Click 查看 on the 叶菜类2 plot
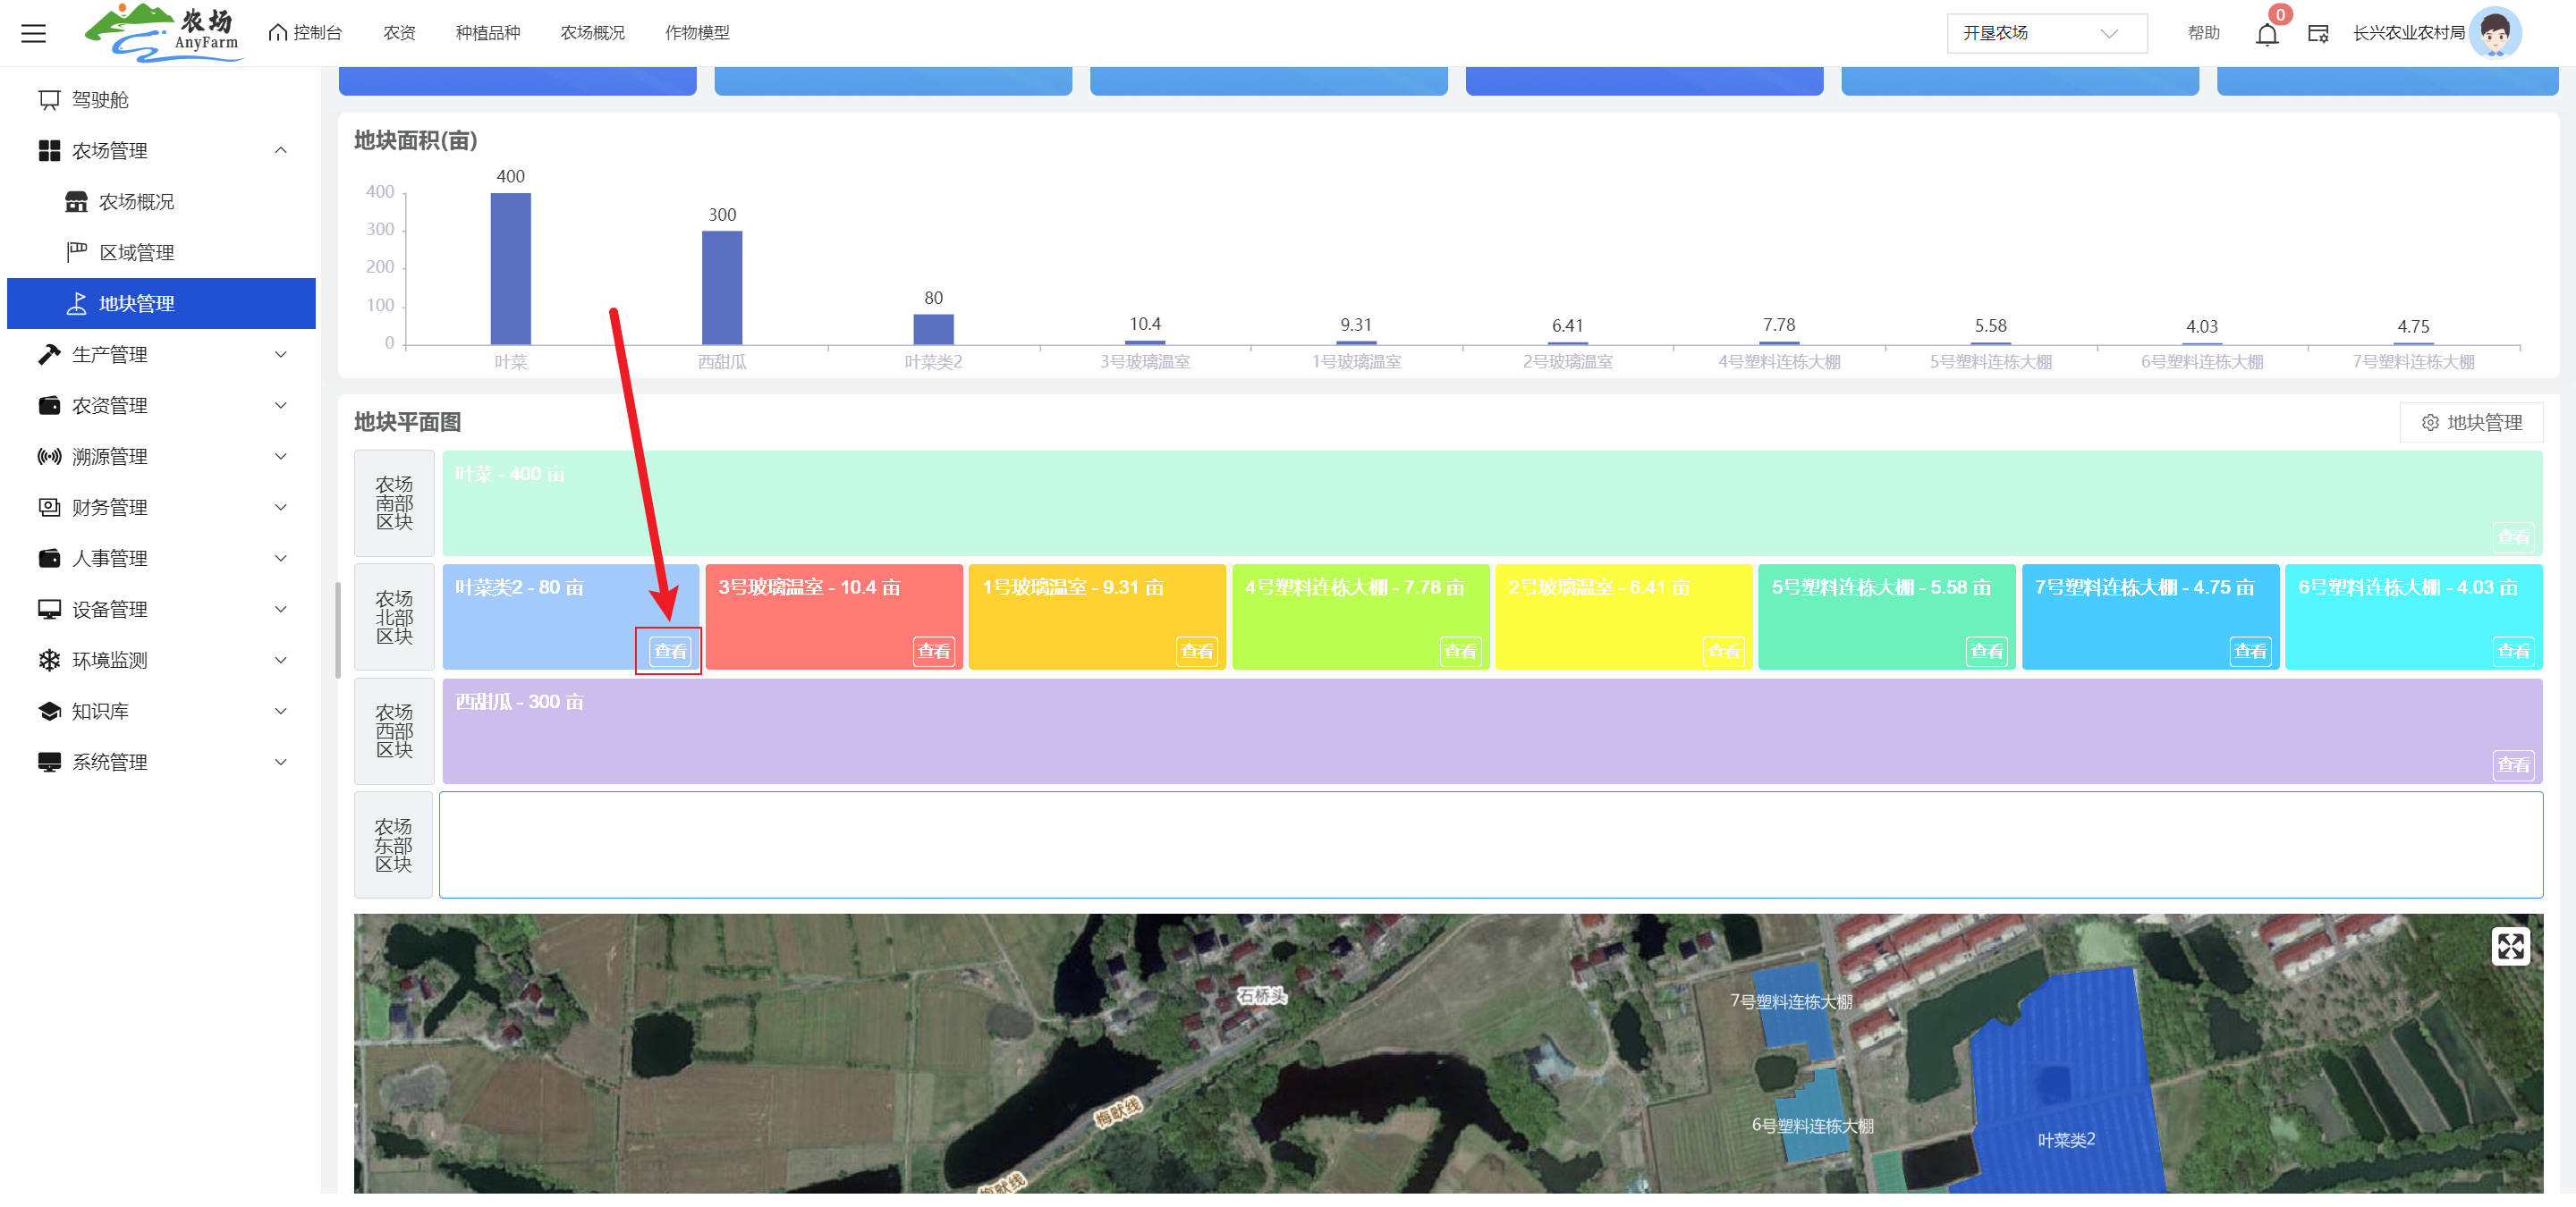2576x1207 pixels. 669,652
